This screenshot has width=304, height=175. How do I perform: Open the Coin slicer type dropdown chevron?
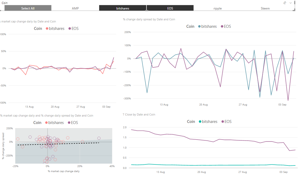click(x=291, y=3)
